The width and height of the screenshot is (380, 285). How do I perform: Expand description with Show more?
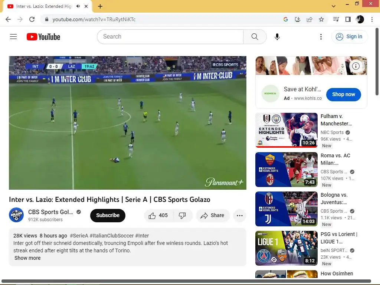[x=27, y=258]
